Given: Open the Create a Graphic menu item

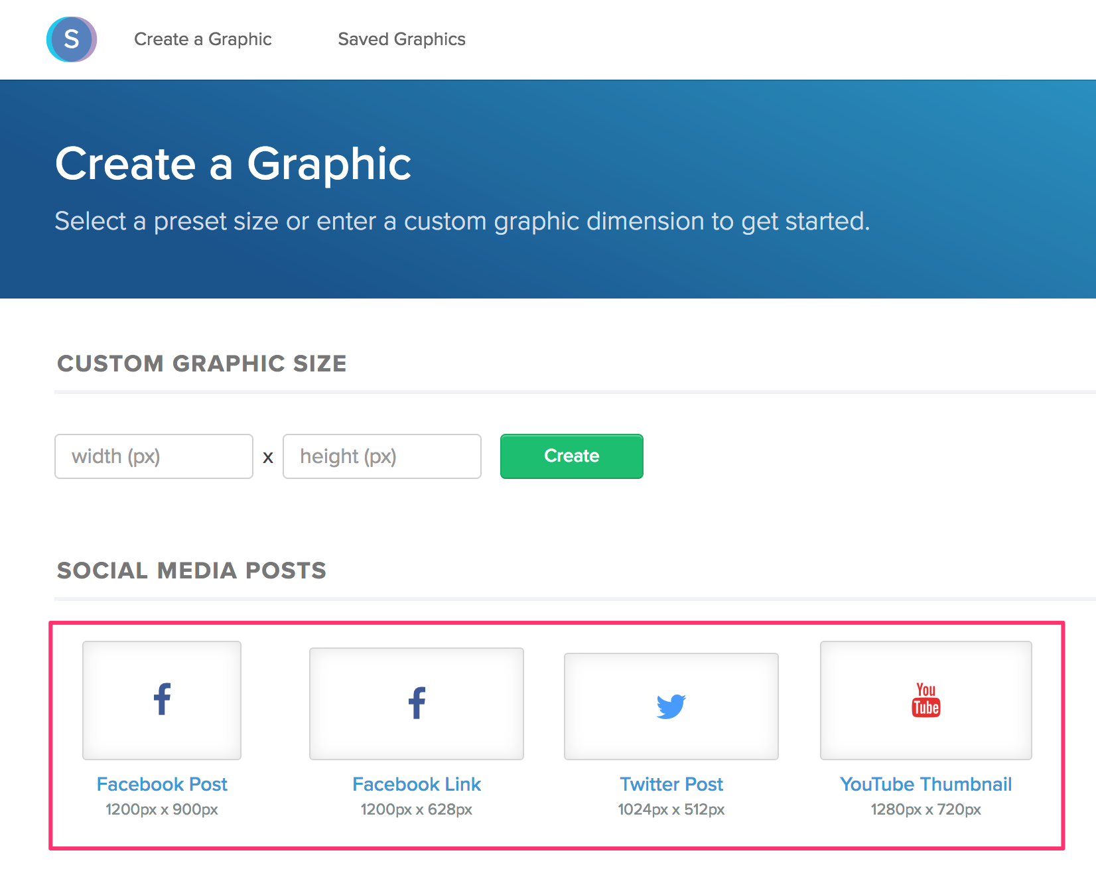Looking at the screenshot, I should click(x=203, y=39).
